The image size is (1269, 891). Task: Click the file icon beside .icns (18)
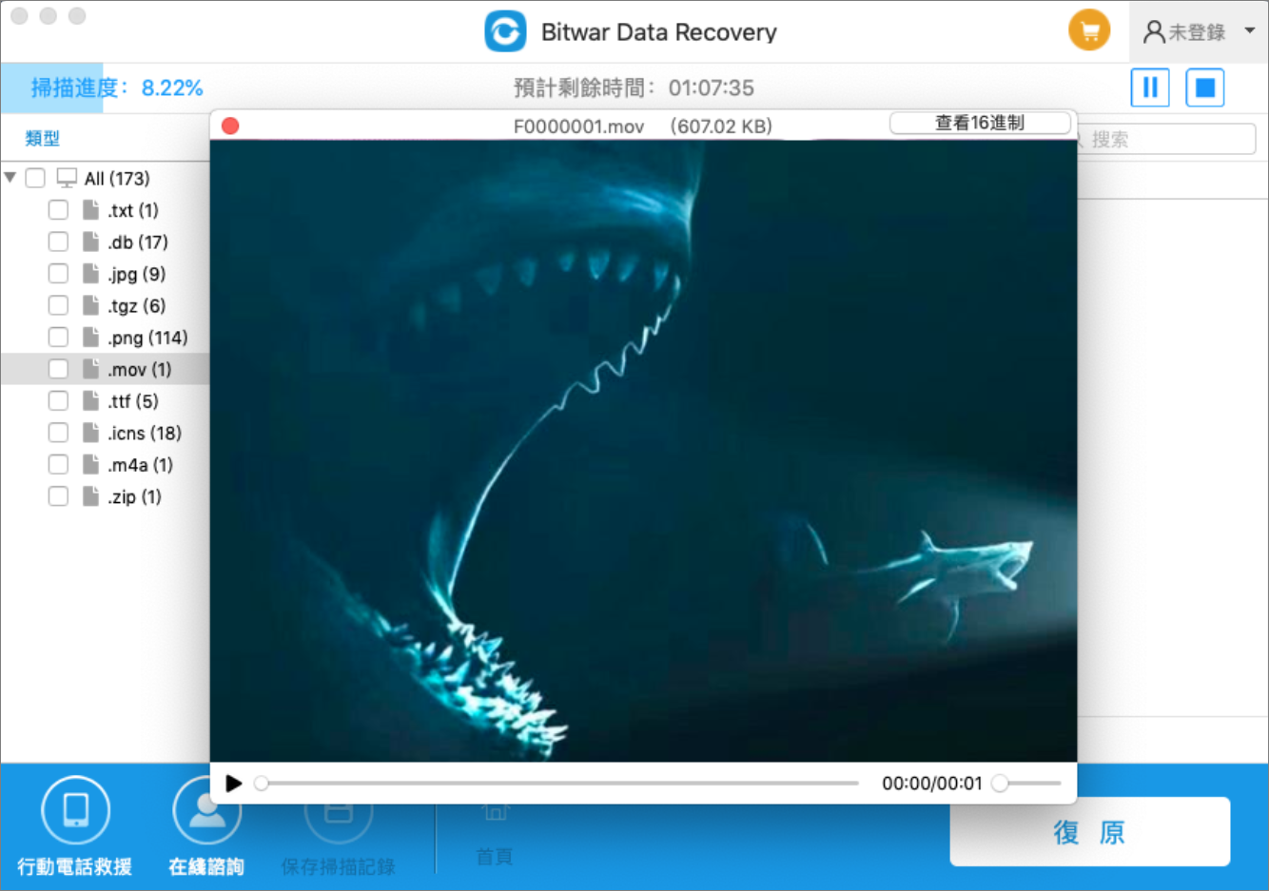coord(90,433)
